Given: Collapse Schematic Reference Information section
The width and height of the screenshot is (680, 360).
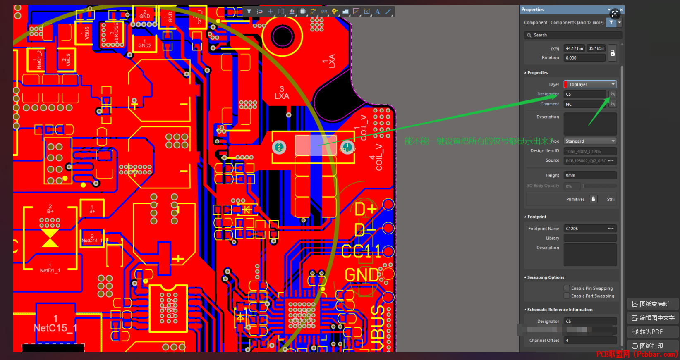Looking at the screenshot, I should [x=526, y=310].
